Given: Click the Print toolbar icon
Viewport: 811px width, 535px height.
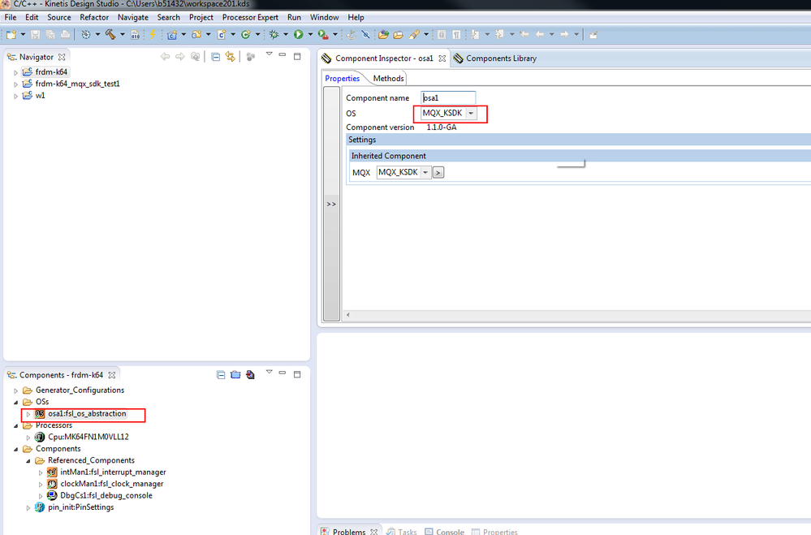Looking at the screenshot, I should click(x=65, y=35).
